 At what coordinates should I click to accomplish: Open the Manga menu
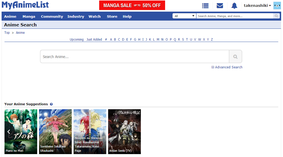(x=29, y=16)
